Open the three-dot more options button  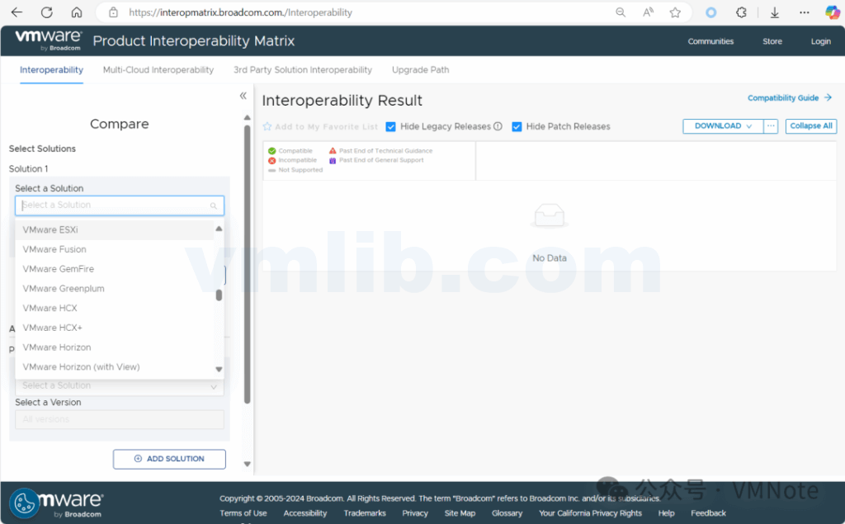pos(771,126)
